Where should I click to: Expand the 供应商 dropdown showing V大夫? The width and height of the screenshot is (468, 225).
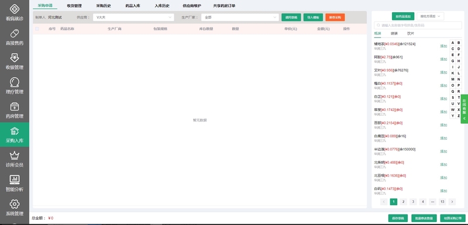point(133,18)
